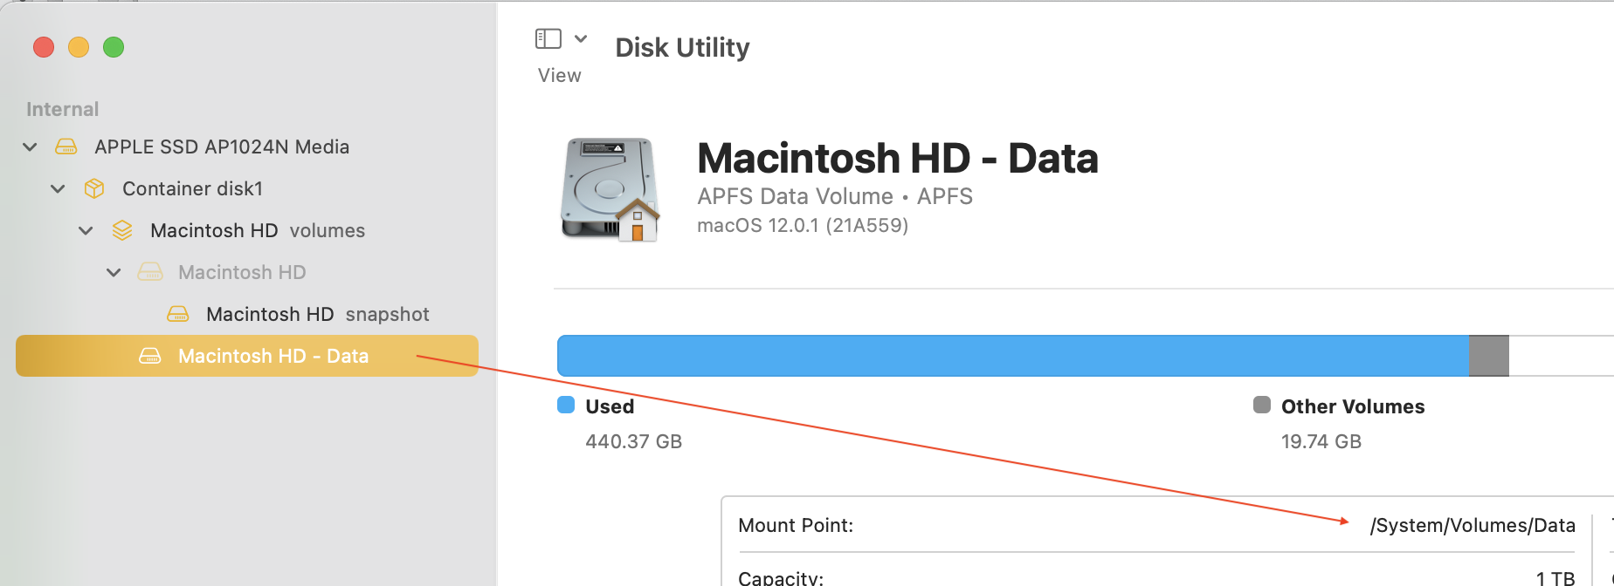Click the greyed Macintosh HD drive icon
The width and height of the screenshot is (1614, 586).
coord(150,272)
